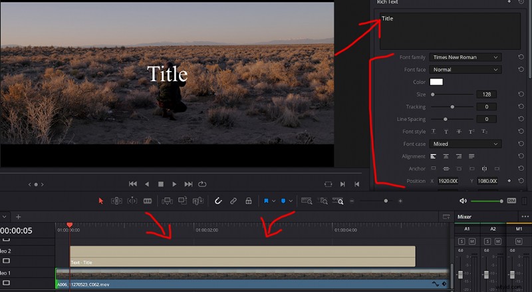Reset the Font family parameter
The width and height of the screenshot is (532, 292).
click(x=521, y=57)
